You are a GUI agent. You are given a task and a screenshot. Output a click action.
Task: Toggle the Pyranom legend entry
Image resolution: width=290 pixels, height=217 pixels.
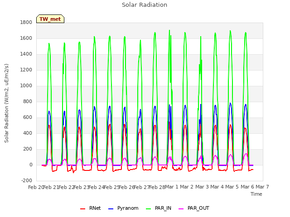click(123, 208)
